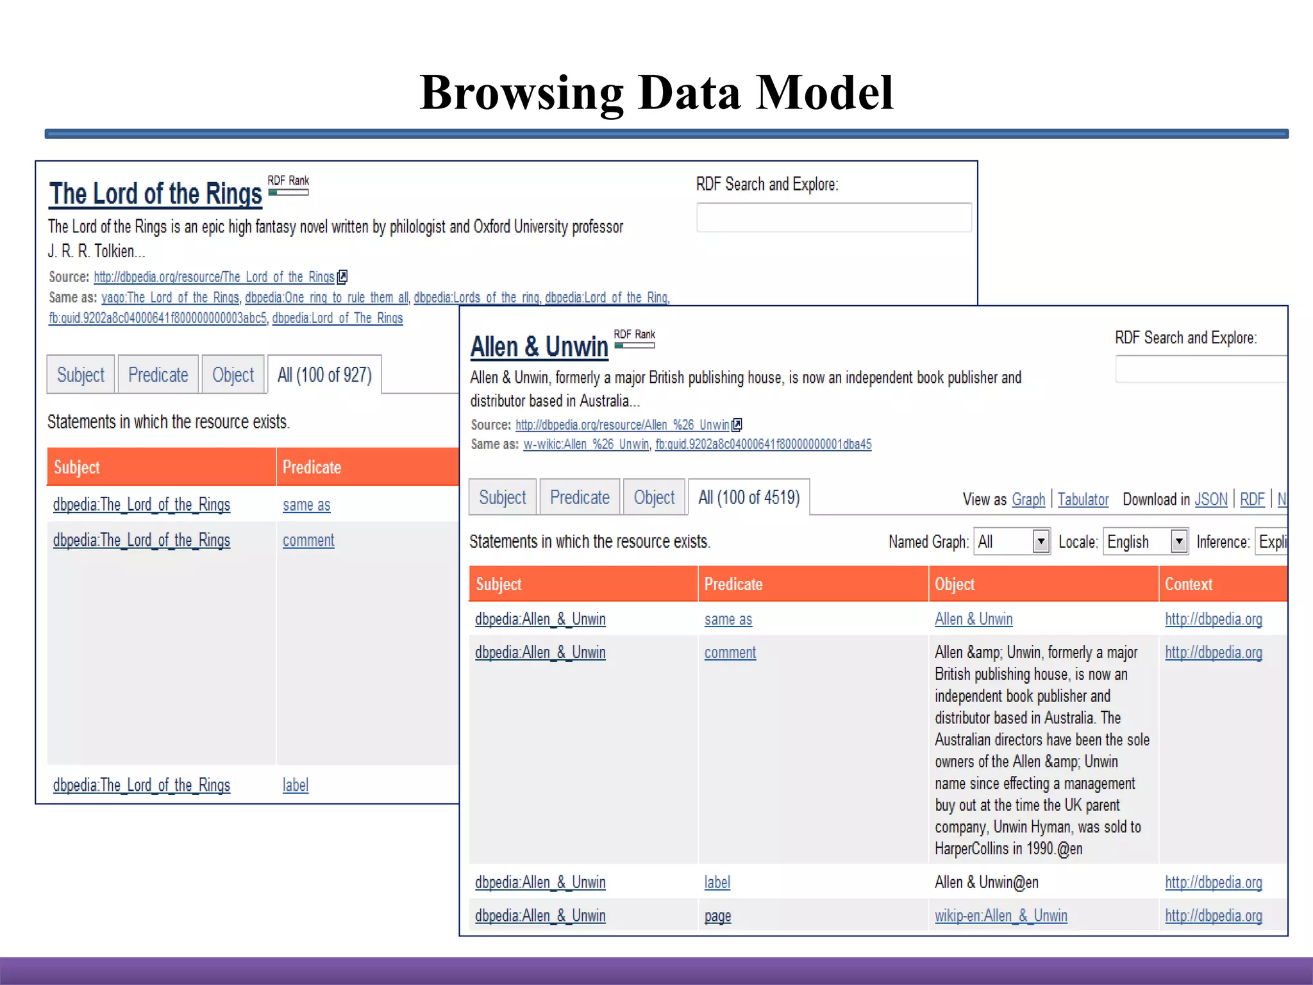The height and width of the screenshot is (985, 1313).
Task: Click yago:The_Lord_of_the_Rings same-as link
Action: (x=170, y=298)
